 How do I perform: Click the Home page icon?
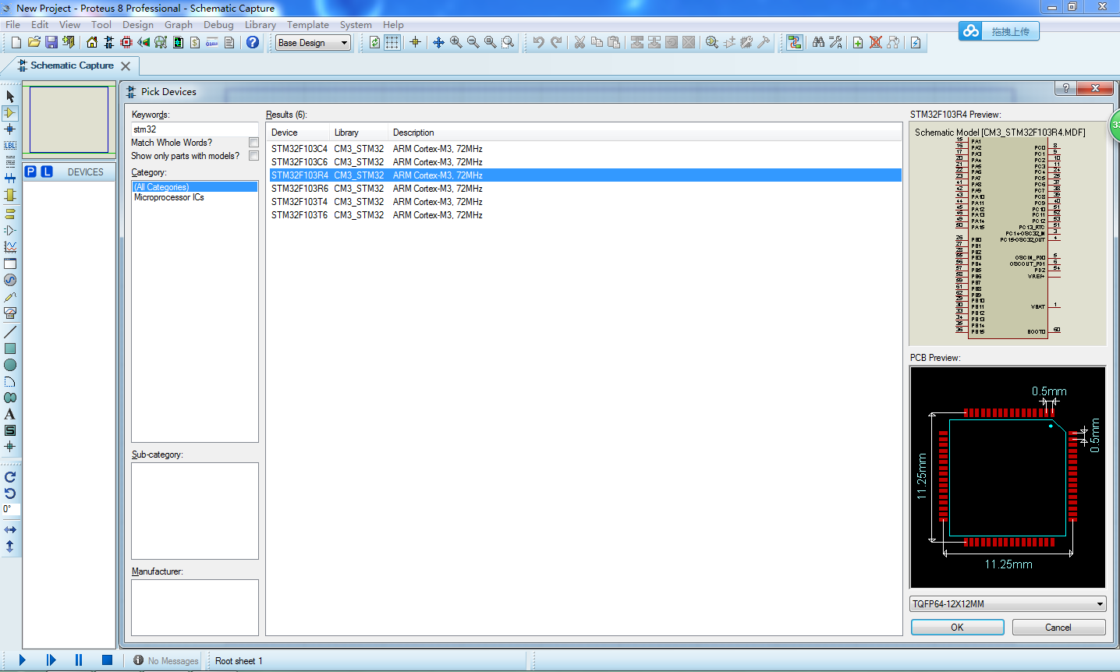[x=92, y=42]
